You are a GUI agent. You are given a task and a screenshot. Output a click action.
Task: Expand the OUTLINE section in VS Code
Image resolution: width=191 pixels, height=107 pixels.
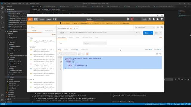pos(9,100)
